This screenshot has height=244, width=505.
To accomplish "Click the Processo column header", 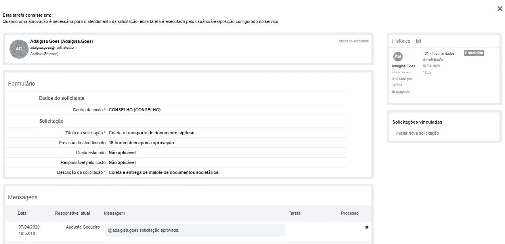I will click(350, 213).
